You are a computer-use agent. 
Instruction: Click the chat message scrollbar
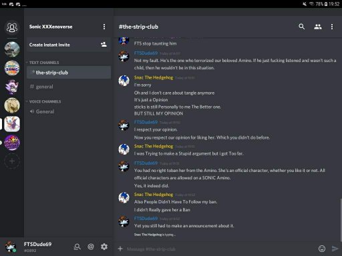pyautogui.click(x=341, y=220)
